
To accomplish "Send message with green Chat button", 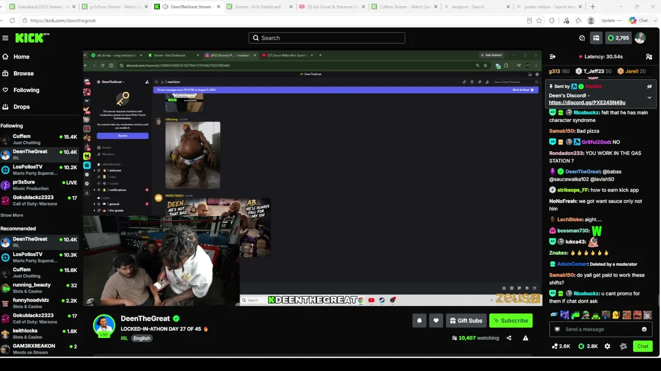I will [643, 346].
